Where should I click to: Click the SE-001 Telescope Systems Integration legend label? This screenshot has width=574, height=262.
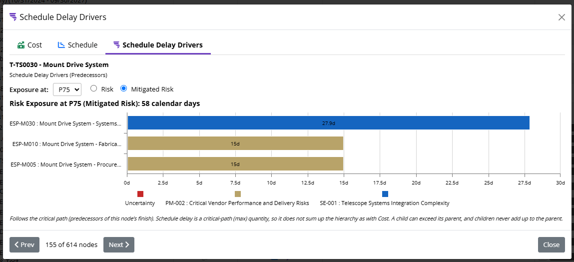[384, 203]
